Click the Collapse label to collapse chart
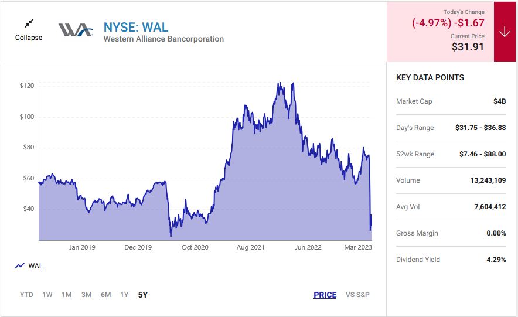Viewport: 518px width, 317px height. click(29, 38)
